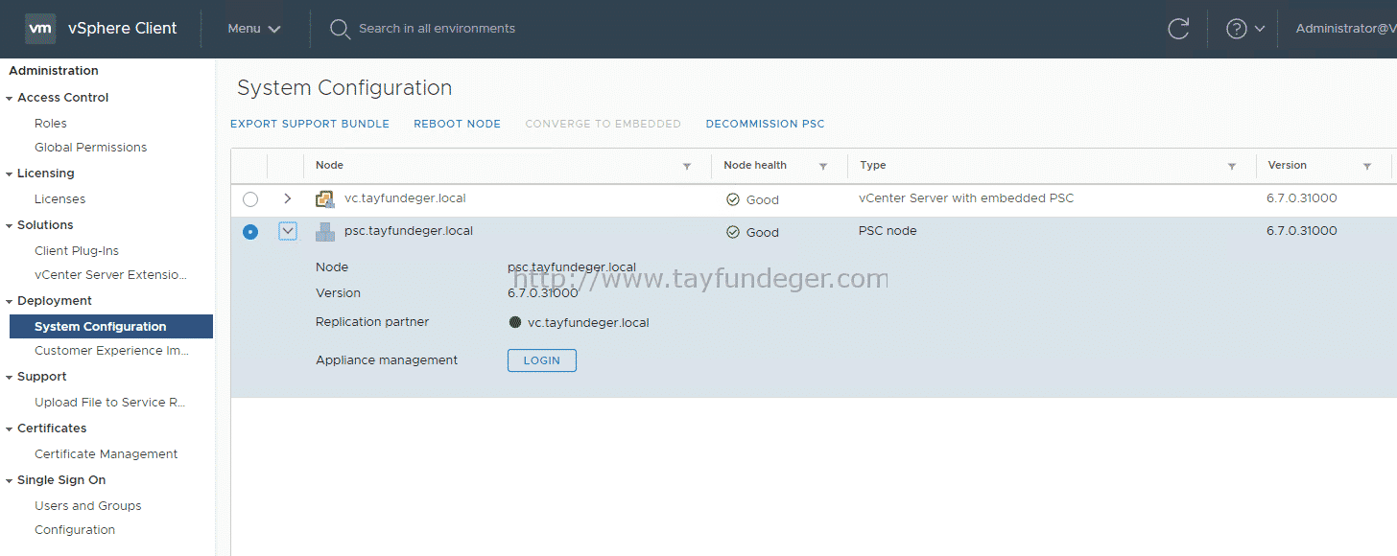
Task: Collapse the psc.tayfundeger.local row details
Action: pyautogui.click(x=287, y=231)
